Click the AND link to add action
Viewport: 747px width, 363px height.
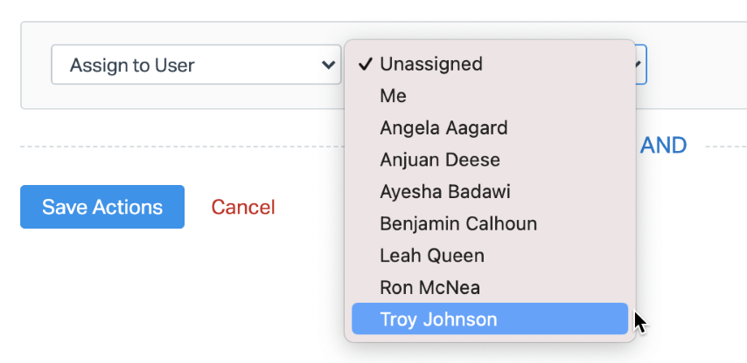663,146
